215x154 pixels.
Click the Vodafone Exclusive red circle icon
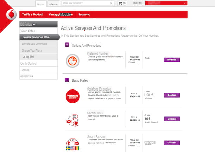coord(73,96)
